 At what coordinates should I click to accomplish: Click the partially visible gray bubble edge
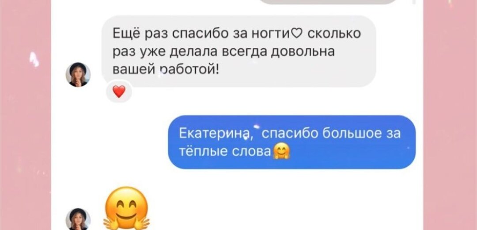329,2
